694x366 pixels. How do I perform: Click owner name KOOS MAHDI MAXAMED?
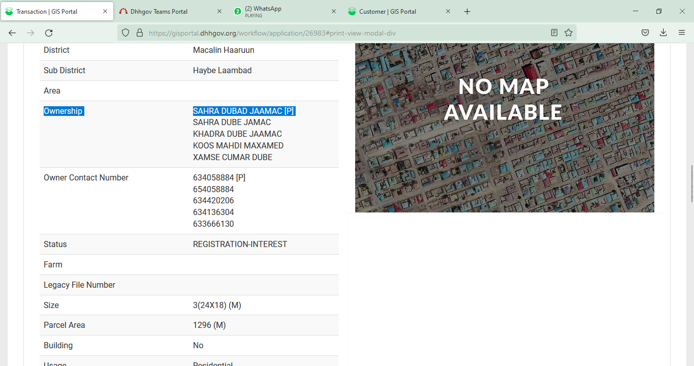tap(238, 146)
